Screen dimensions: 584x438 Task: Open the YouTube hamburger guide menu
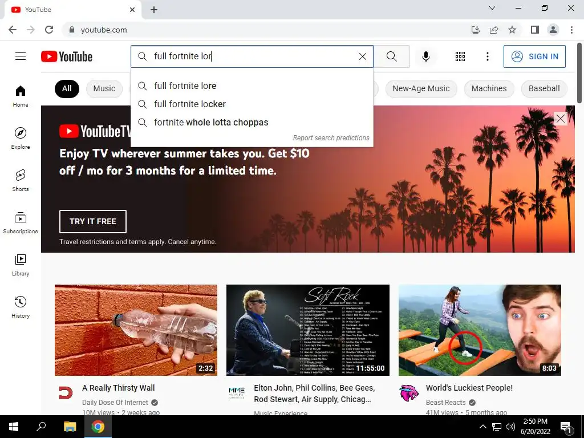(x=21, y=56)
